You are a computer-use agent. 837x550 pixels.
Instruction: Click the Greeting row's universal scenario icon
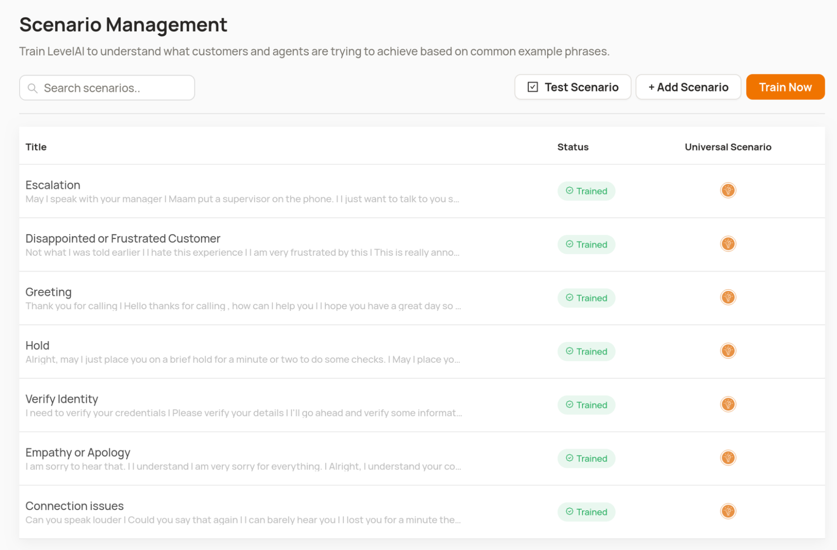coord(728,298)
